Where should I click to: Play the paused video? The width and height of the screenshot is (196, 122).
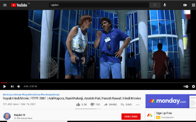pyautogui.click(x=5, y=86)
